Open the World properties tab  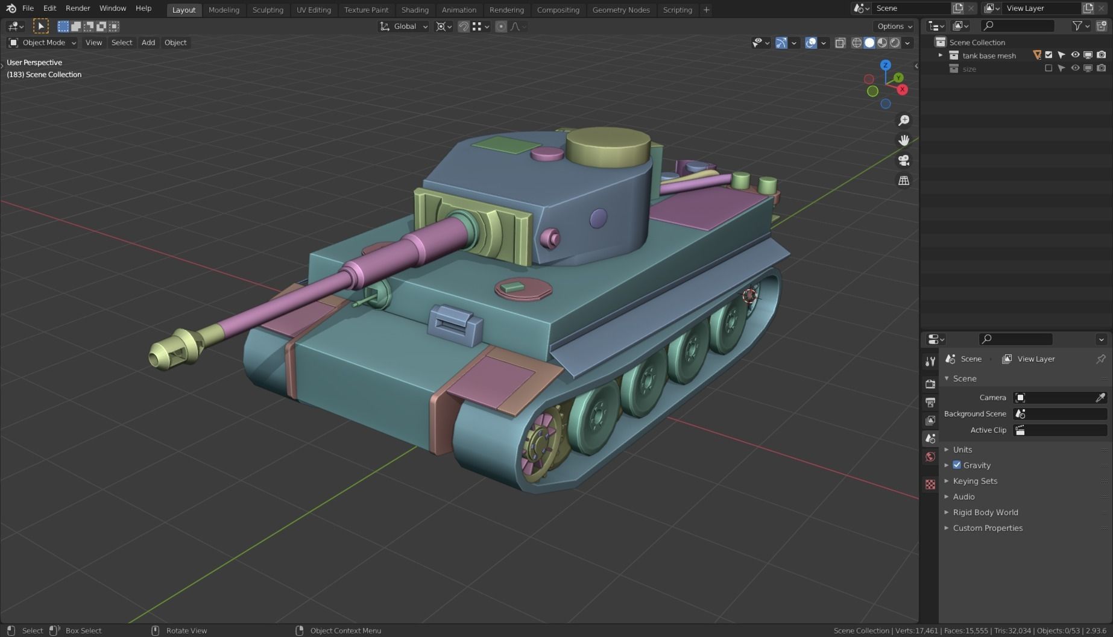930,457
